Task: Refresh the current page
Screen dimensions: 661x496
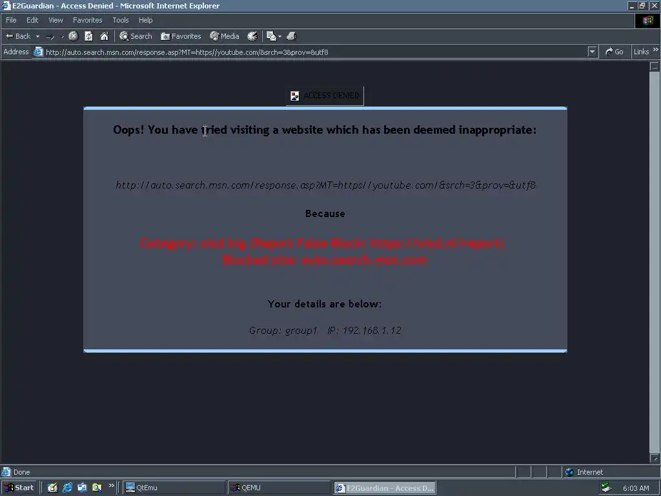Action: (x=88, y=36)
